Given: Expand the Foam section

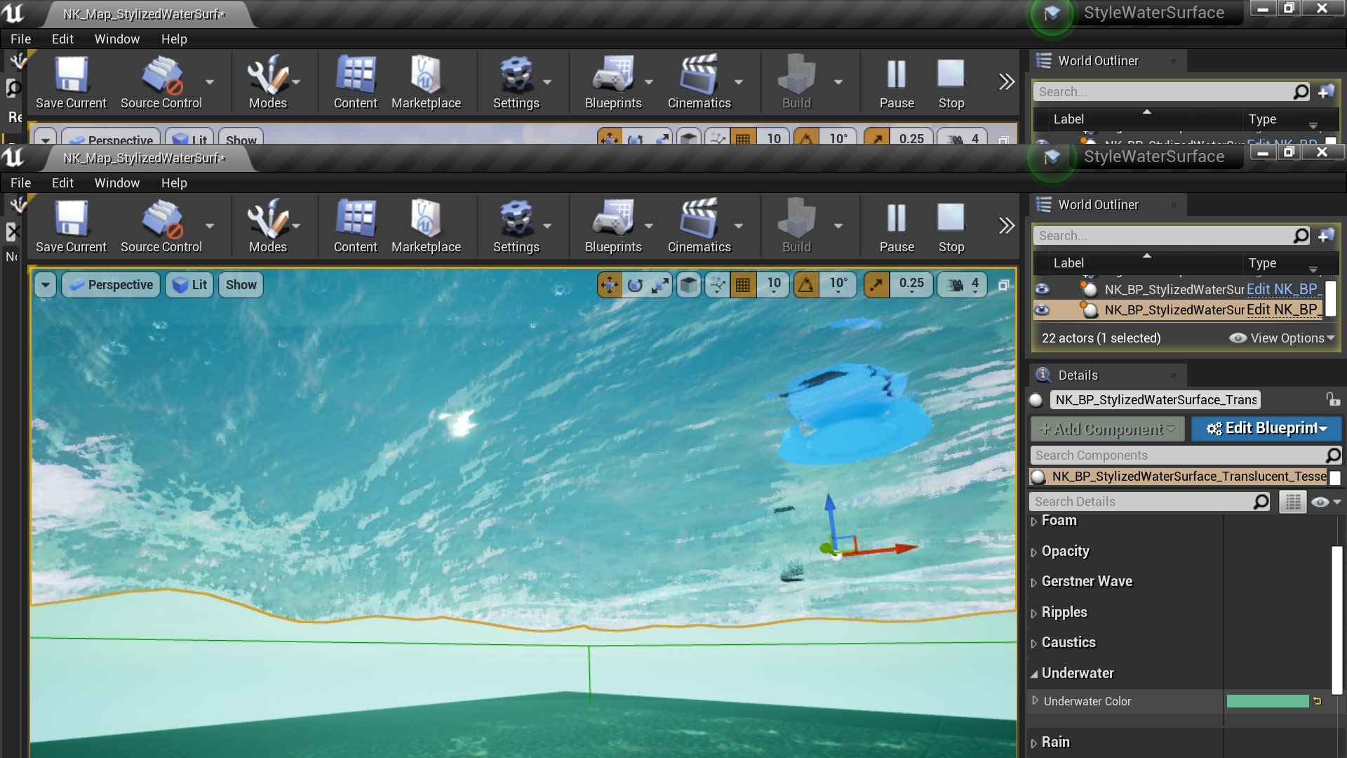Looking at the screenshot, I should point(1034,521).
